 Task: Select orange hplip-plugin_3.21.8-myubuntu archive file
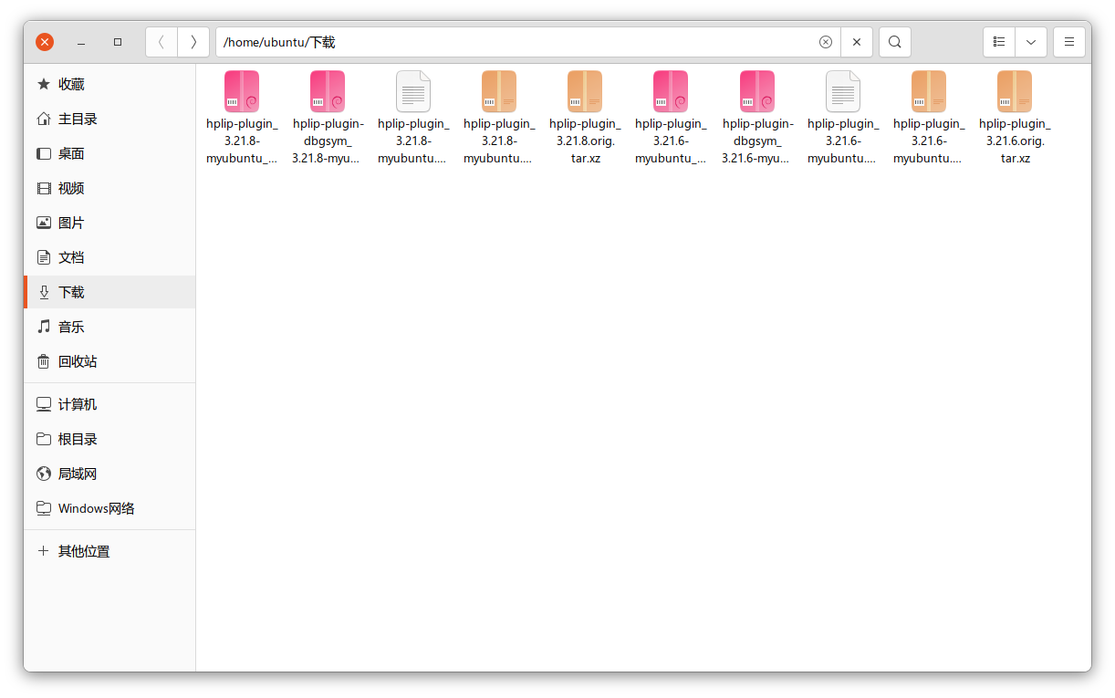499,118
